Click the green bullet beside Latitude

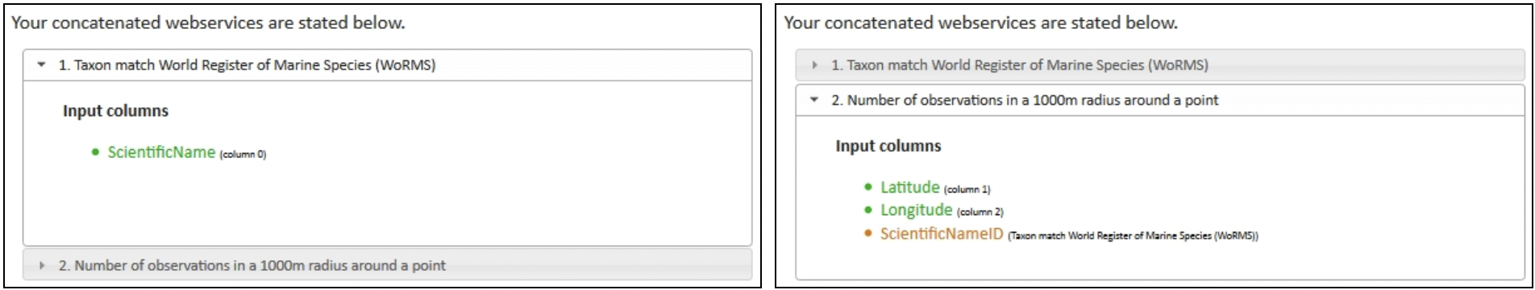[868, 187]
